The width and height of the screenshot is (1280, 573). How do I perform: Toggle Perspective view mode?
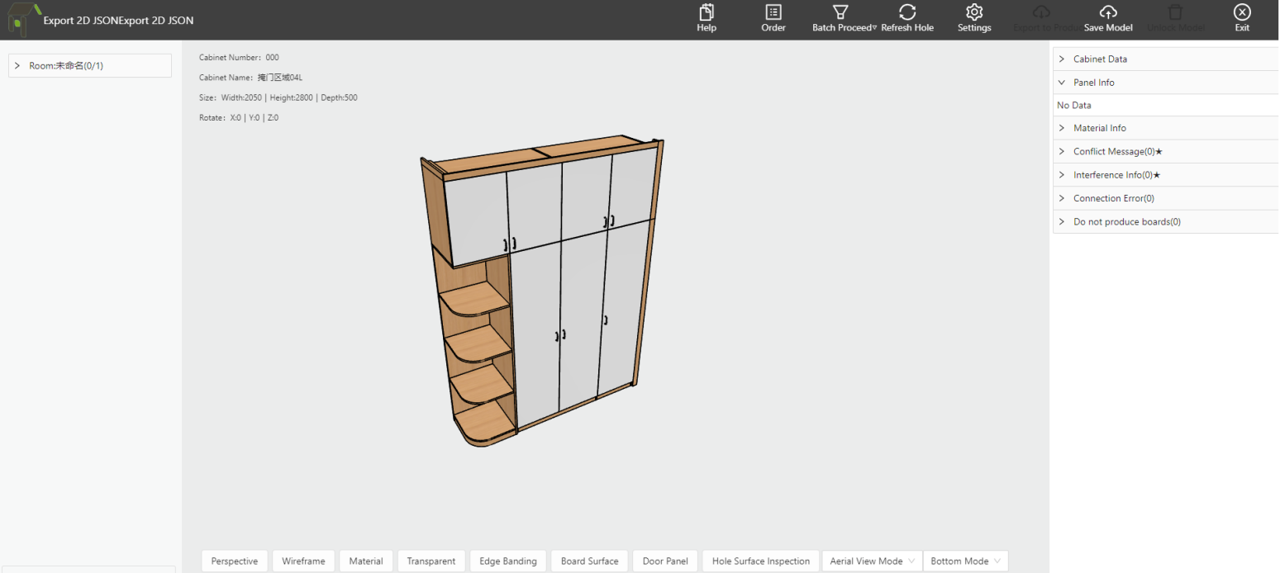tap(235, 561)
